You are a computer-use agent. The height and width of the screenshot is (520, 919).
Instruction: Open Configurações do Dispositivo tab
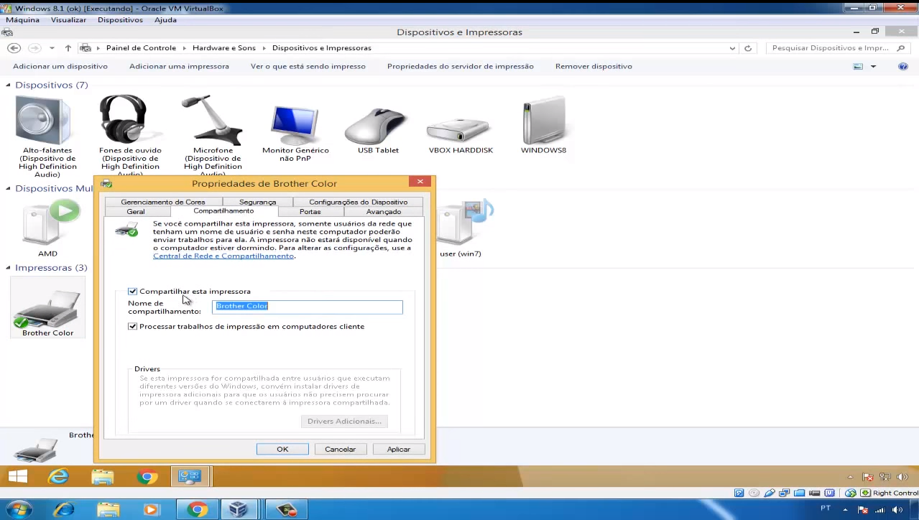[x=358, y=203]
